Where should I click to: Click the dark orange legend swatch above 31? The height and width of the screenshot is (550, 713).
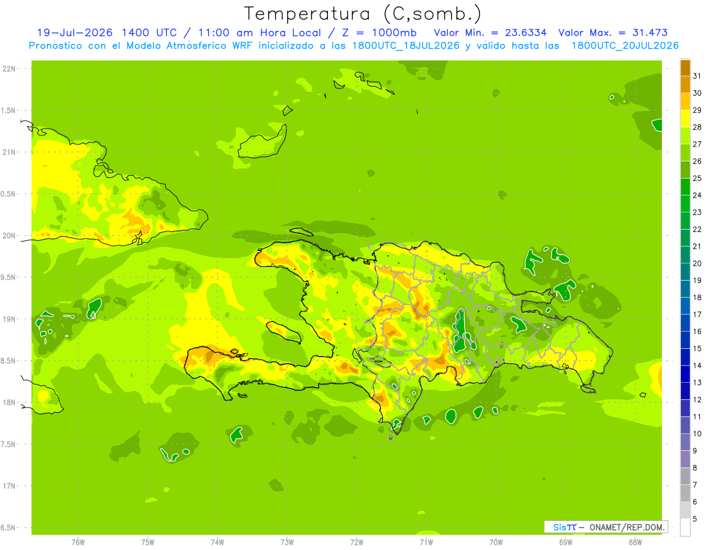pos(685,68)
